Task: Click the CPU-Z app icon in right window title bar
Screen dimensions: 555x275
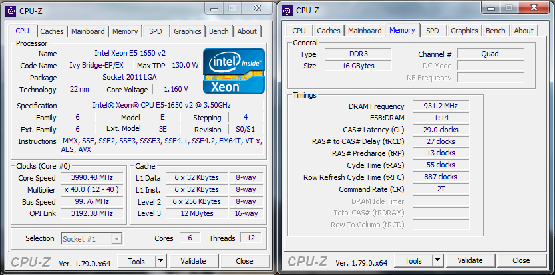Action: click(287, 11)
